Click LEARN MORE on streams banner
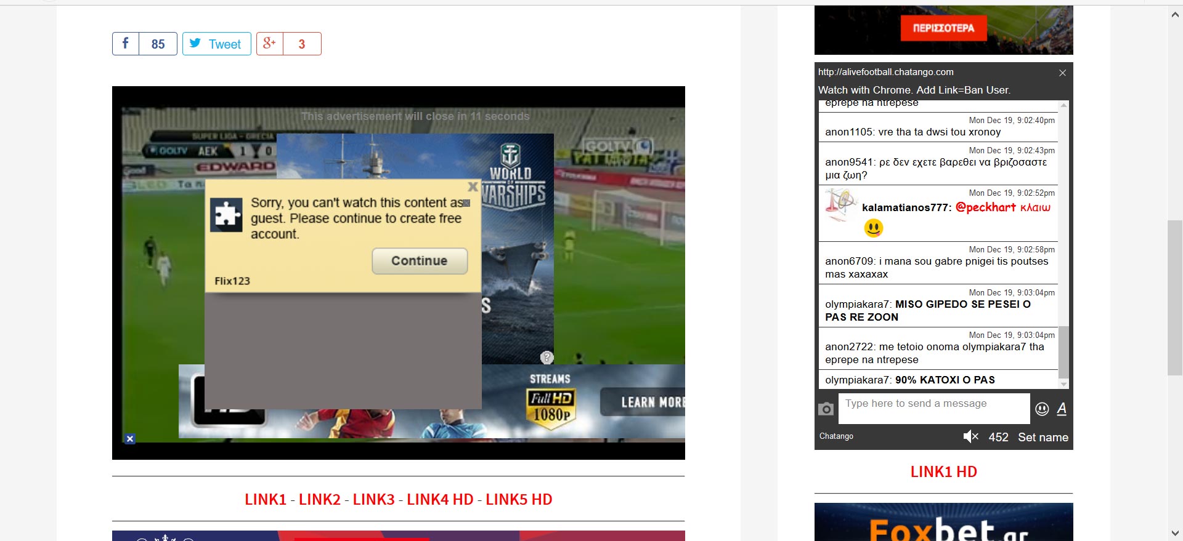This screenshot has height=541, width=1183. tap(643, 402)
